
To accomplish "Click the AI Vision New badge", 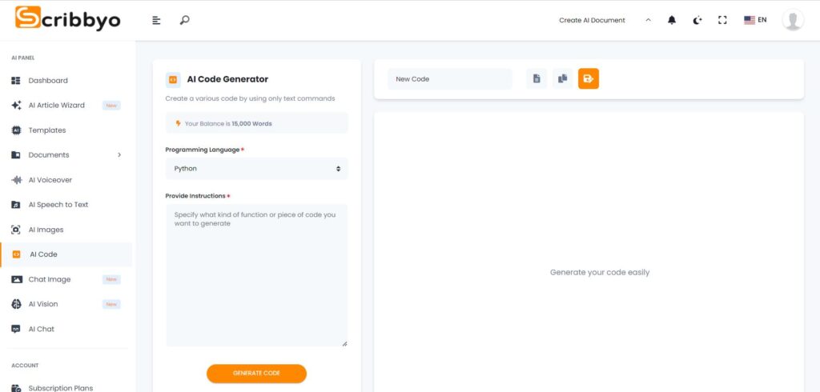I will [x=111, y=304].
